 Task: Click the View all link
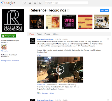pyautogui.click(x=4, y=51)
